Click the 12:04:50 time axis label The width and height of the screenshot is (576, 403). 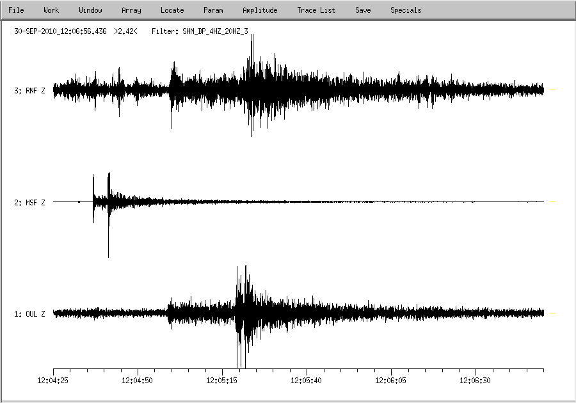coord(137,381)
